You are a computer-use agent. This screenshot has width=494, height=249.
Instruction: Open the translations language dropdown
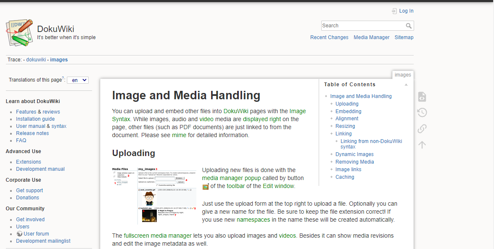tap(77, 80)
